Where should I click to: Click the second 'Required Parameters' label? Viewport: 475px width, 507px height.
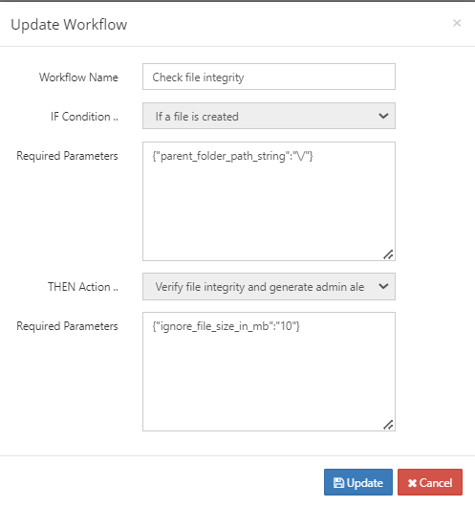point(67,326)
